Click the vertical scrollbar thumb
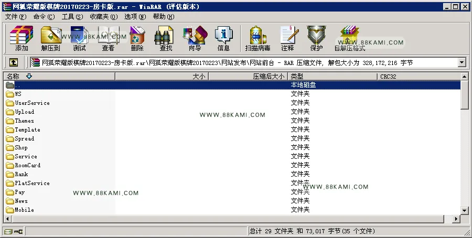This screenshot has height=238, width=472. click(x=465, y=95)
